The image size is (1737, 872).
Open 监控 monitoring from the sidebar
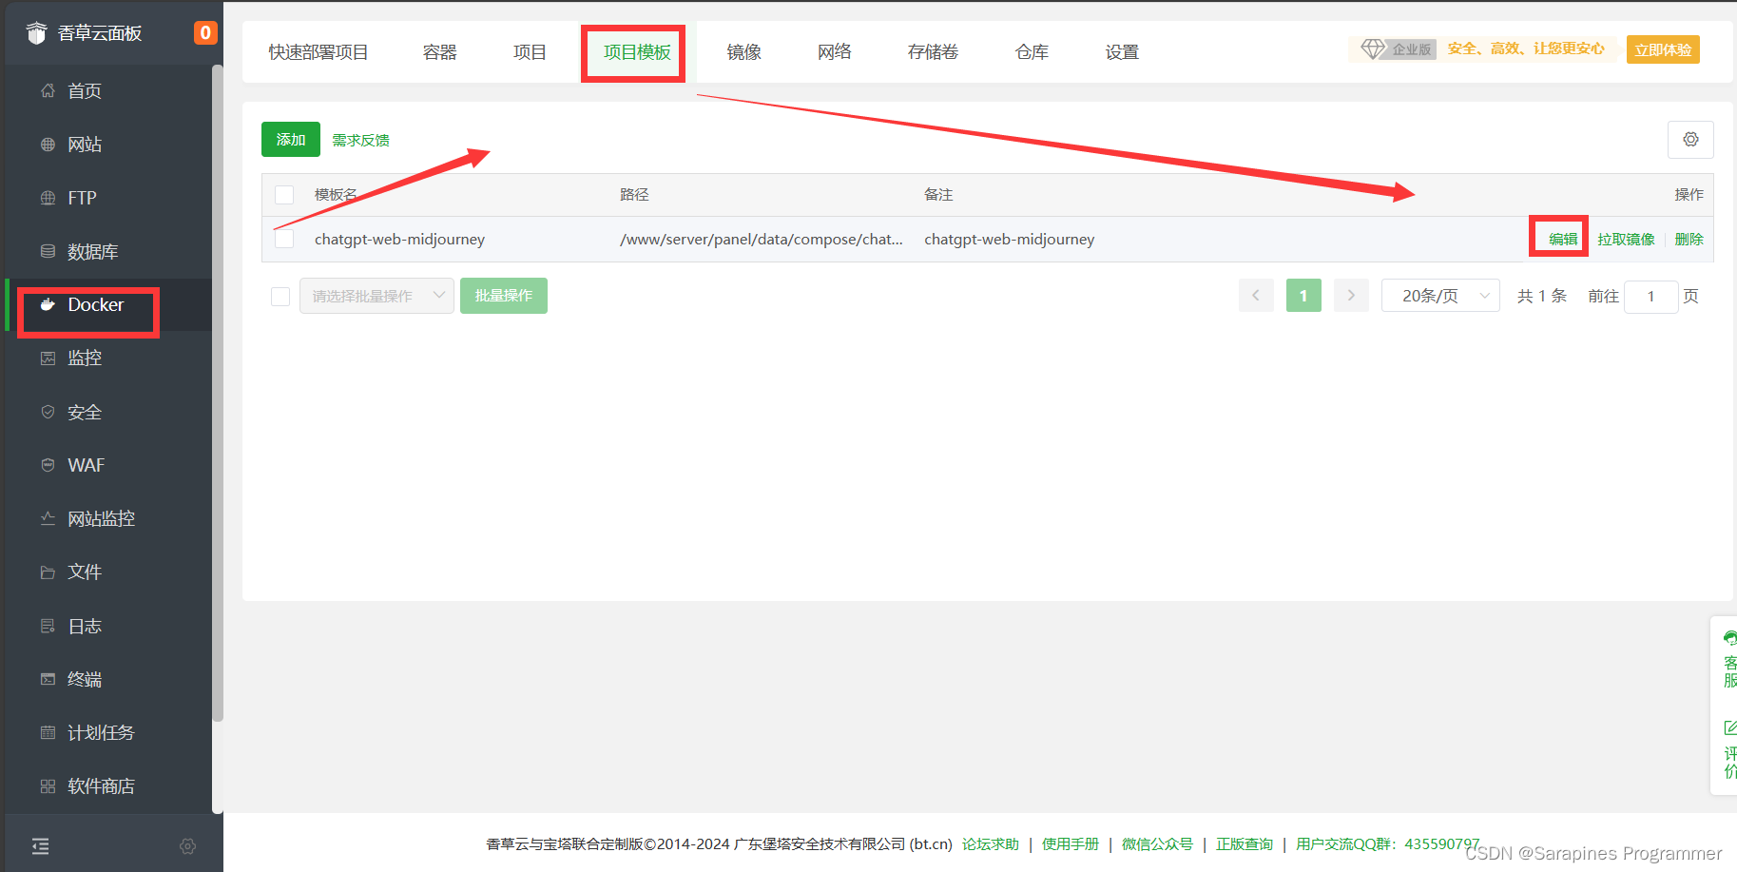pyautogui.click(x=84, y=358)
